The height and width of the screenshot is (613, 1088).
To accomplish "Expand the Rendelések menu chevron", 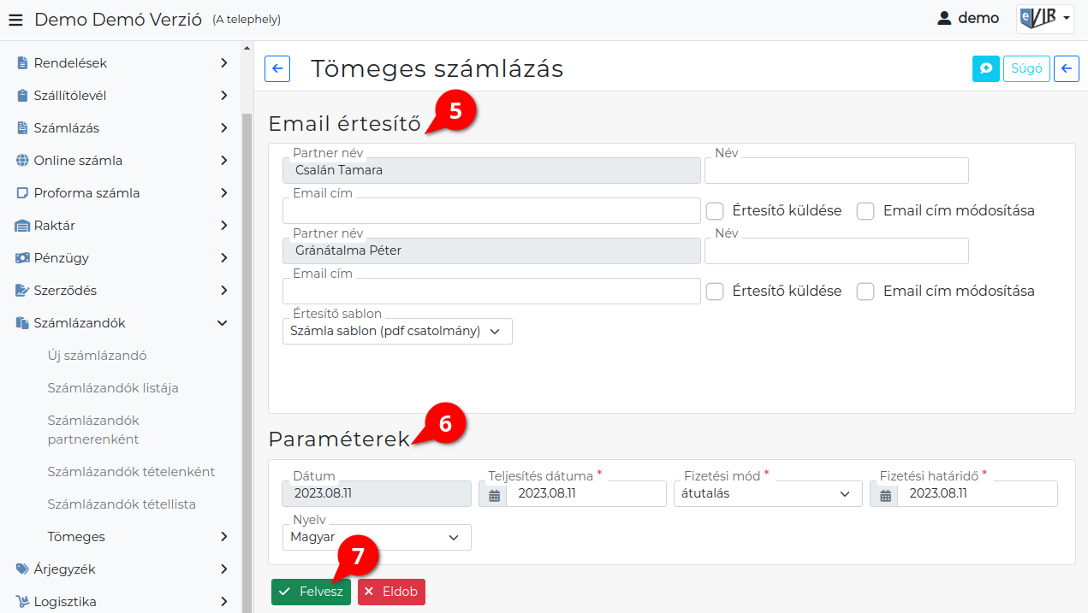I will [x=223, y=63].
